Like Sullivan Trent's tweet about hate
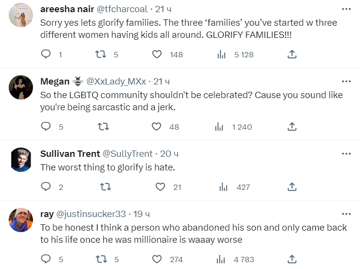This screenshot has width=360, height=269. pos(160,187)
